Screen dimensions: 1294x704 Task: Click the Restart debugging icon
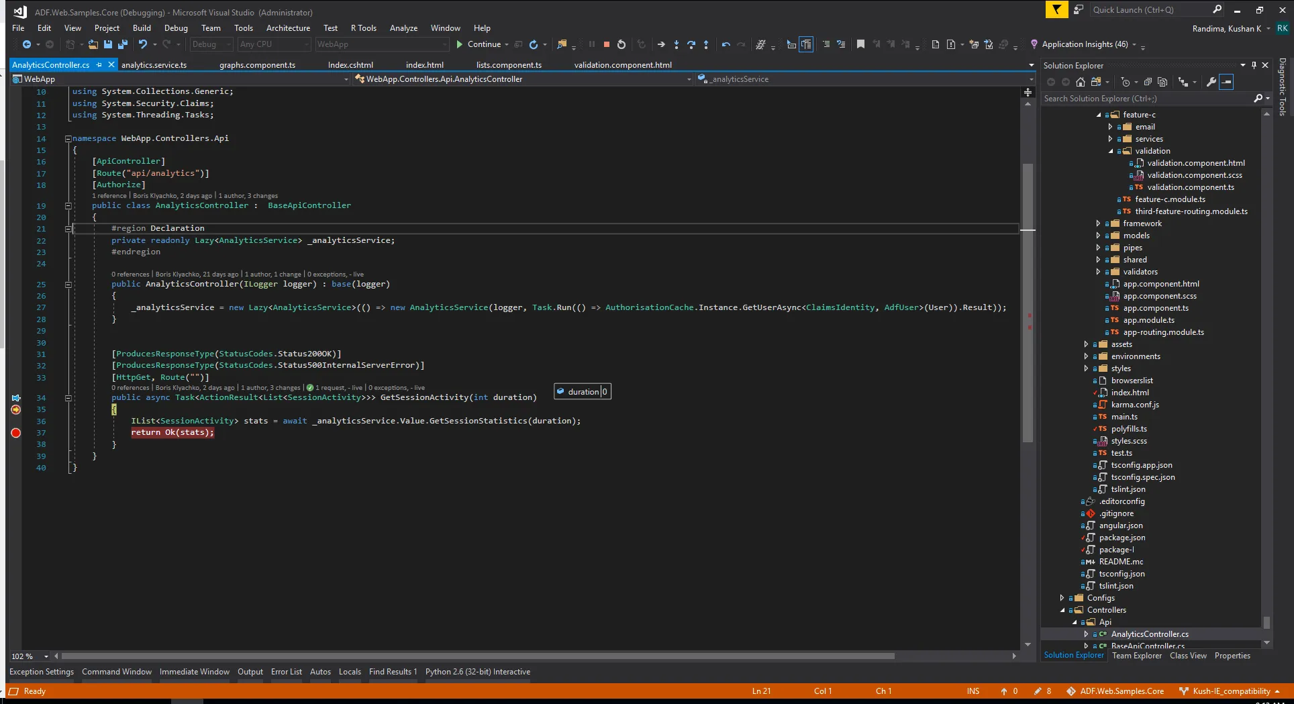click(621, 44)
